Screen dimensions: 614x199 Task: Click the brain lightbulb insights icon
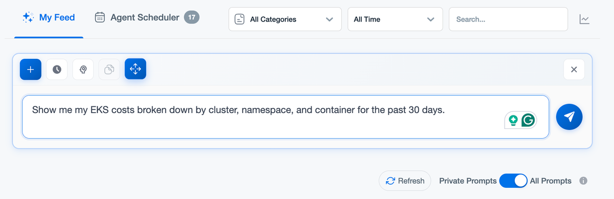[83, 70]
